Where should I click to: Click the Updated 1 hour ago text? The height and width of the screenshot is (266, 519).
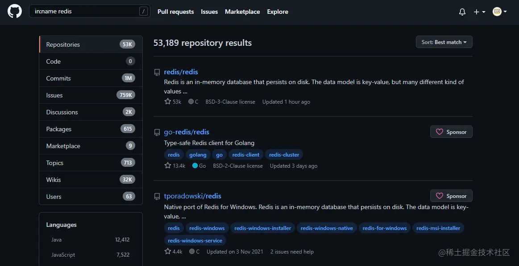286,102
